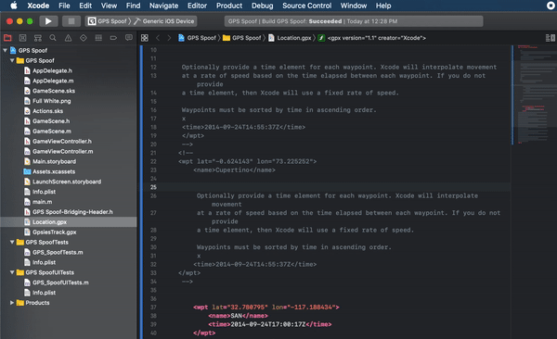Click the editor minimap on the right
Image resolution: width=557 pixels, height=339 pixels.
[x=535, y=95]
